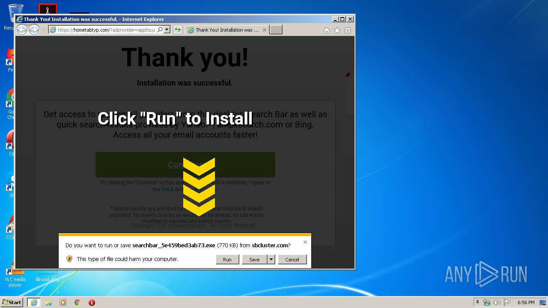
Task: Show hidden system tray icons arrow
Action: coord(477,302)
